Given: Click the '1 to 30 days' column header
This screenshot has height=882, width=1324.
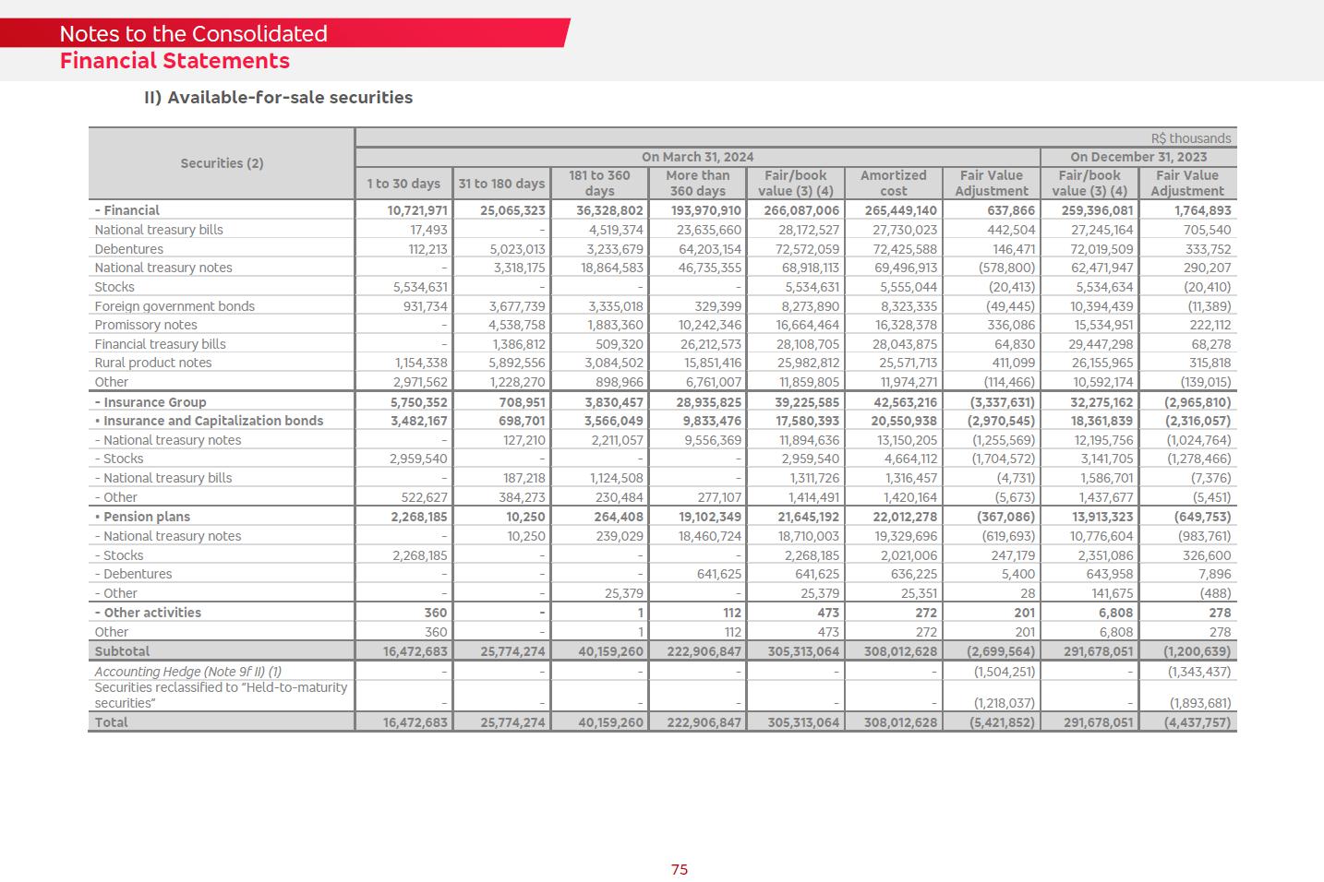Looking at the screenshot, I should pos(403,184).
